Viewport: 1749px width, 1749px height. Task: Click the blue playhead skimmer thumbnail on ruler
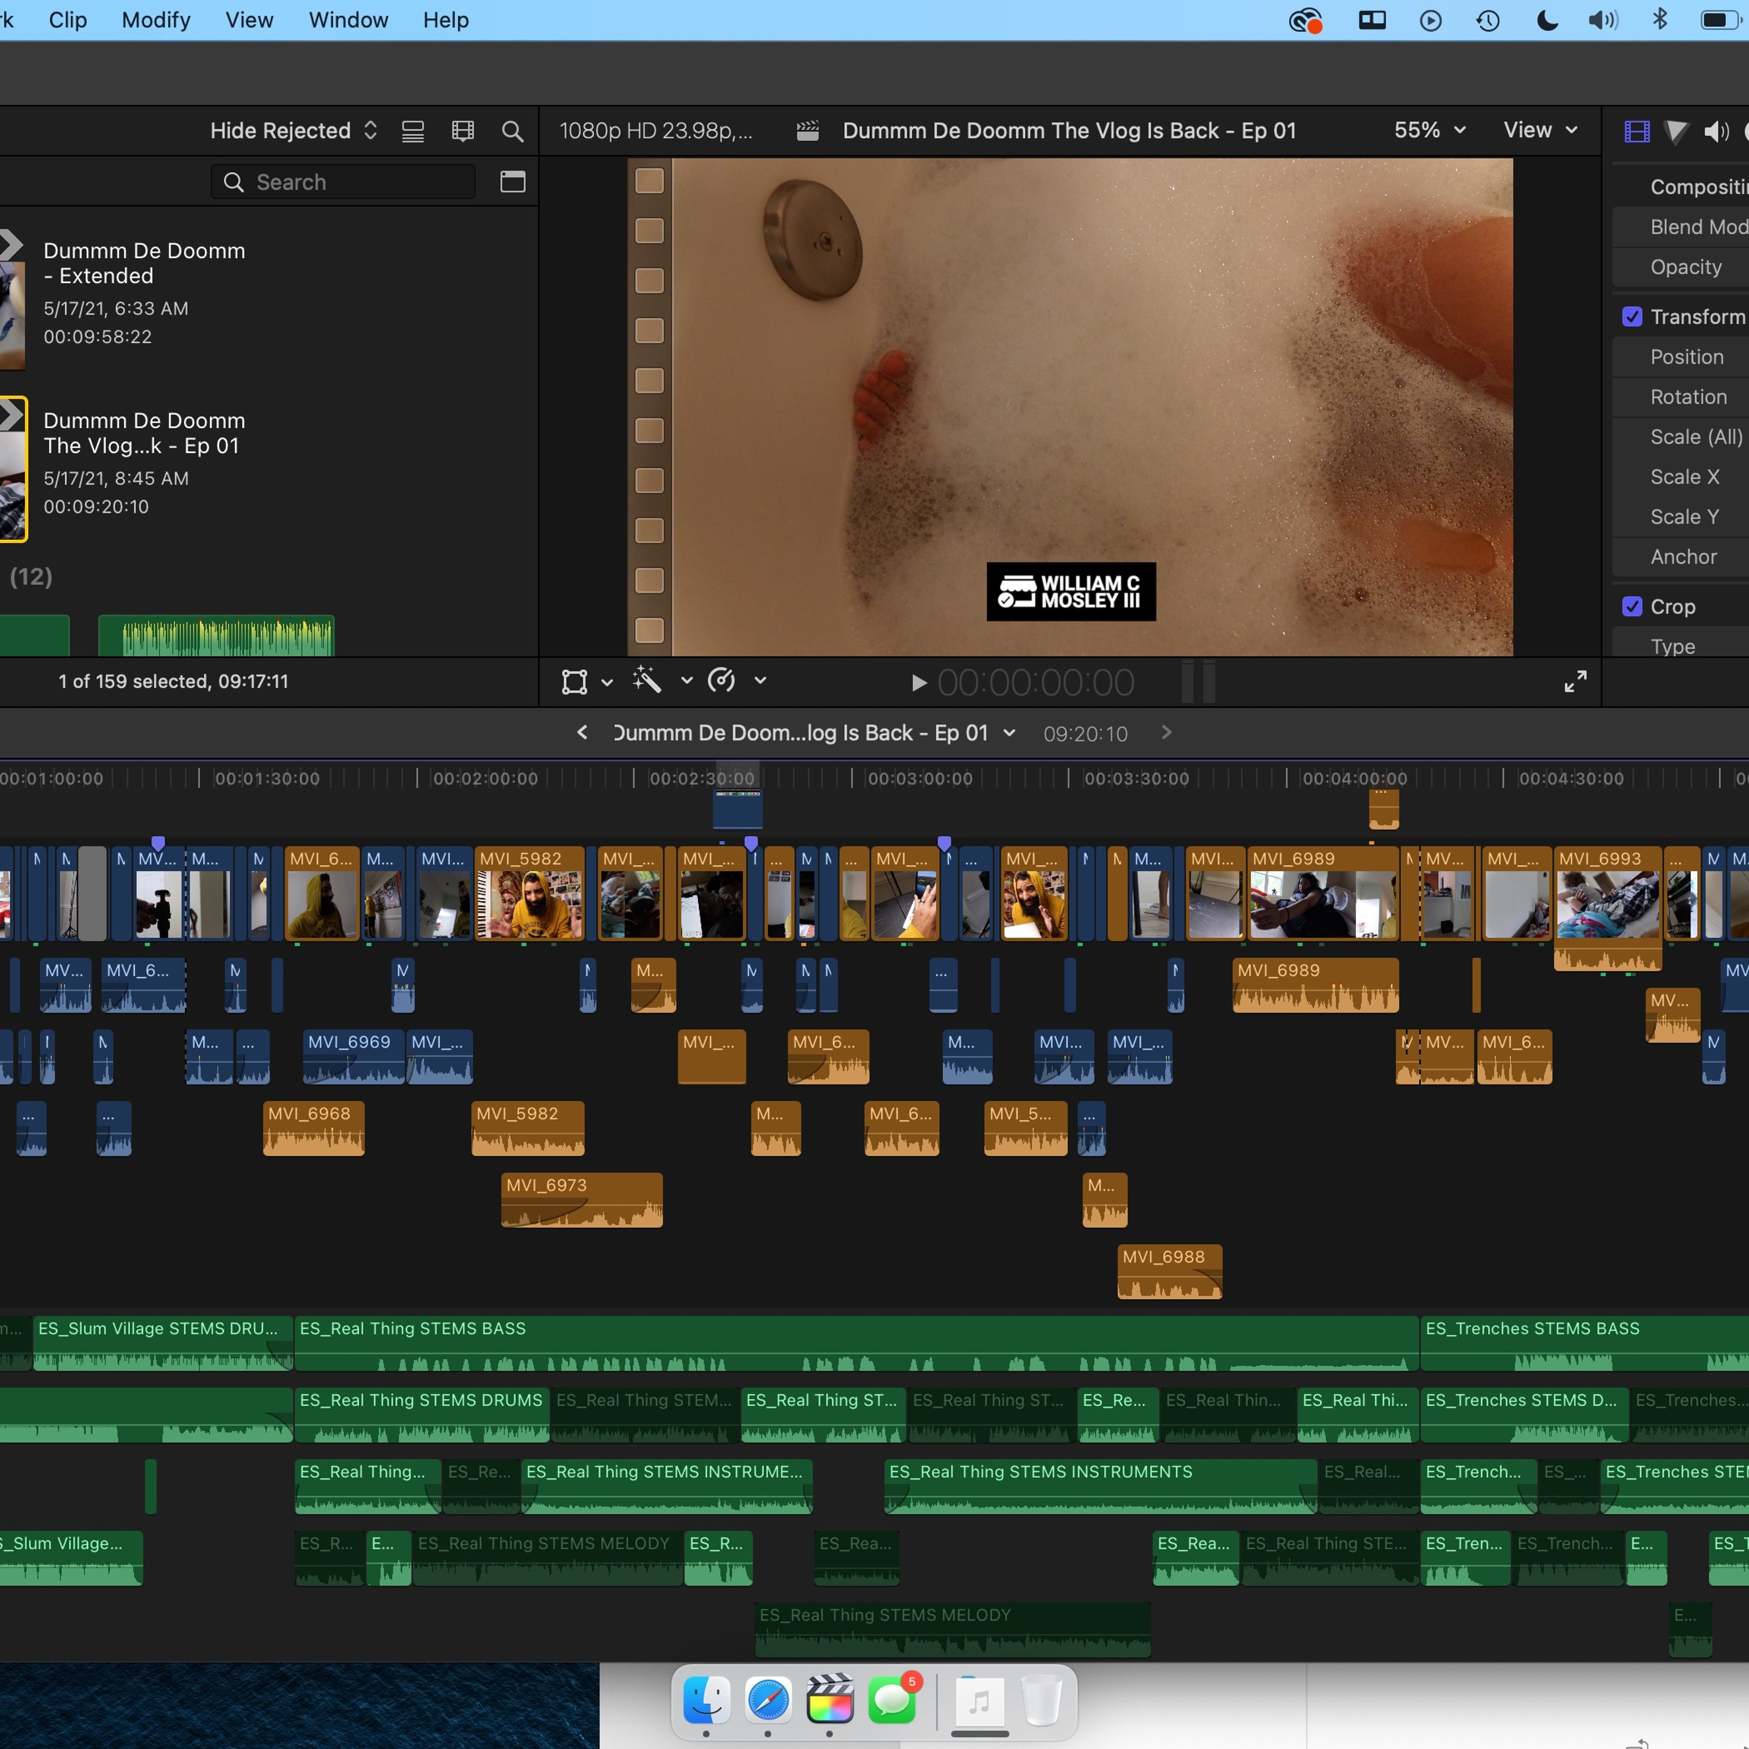(x=738, y=809)
